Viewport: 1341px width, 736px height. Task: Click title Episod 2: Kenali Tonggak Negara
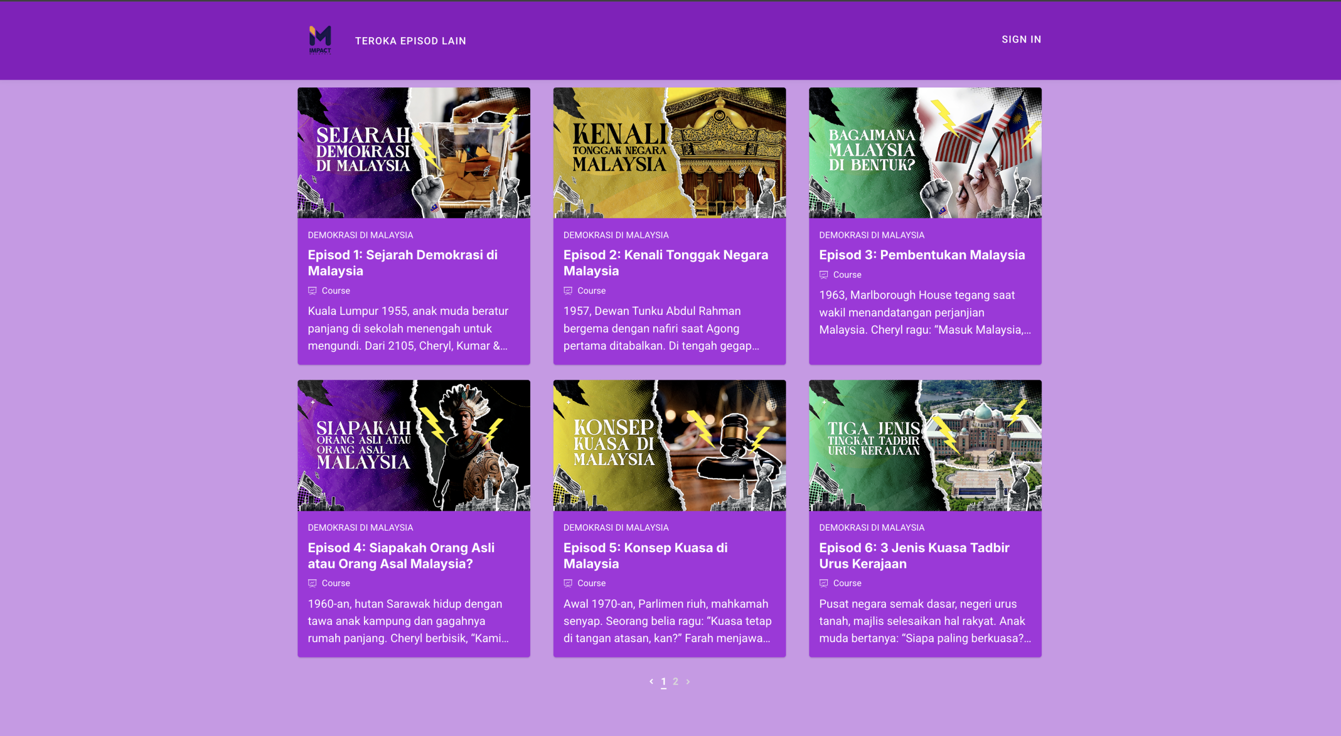point(665,262)
